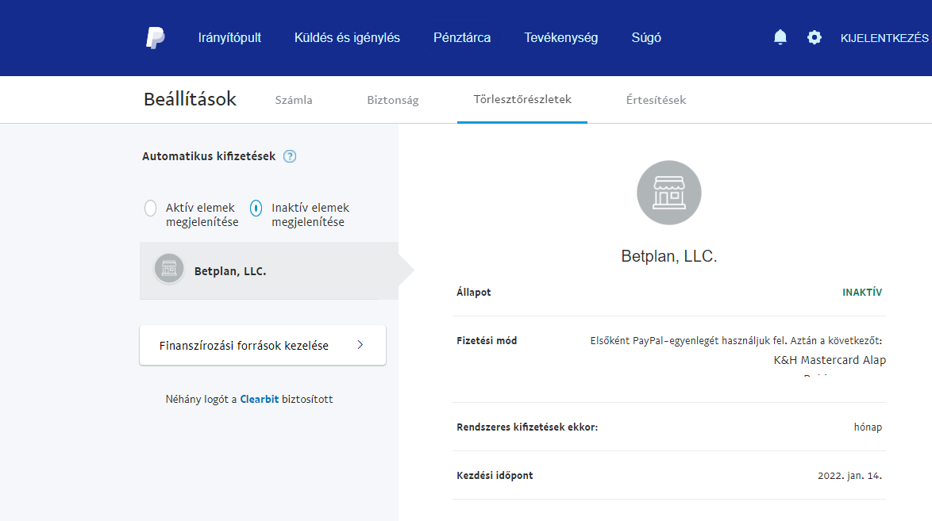The height and width of the screenshot is (521, 932).
Task: Open Súgó help menu
Action: [x=646, y=37]
